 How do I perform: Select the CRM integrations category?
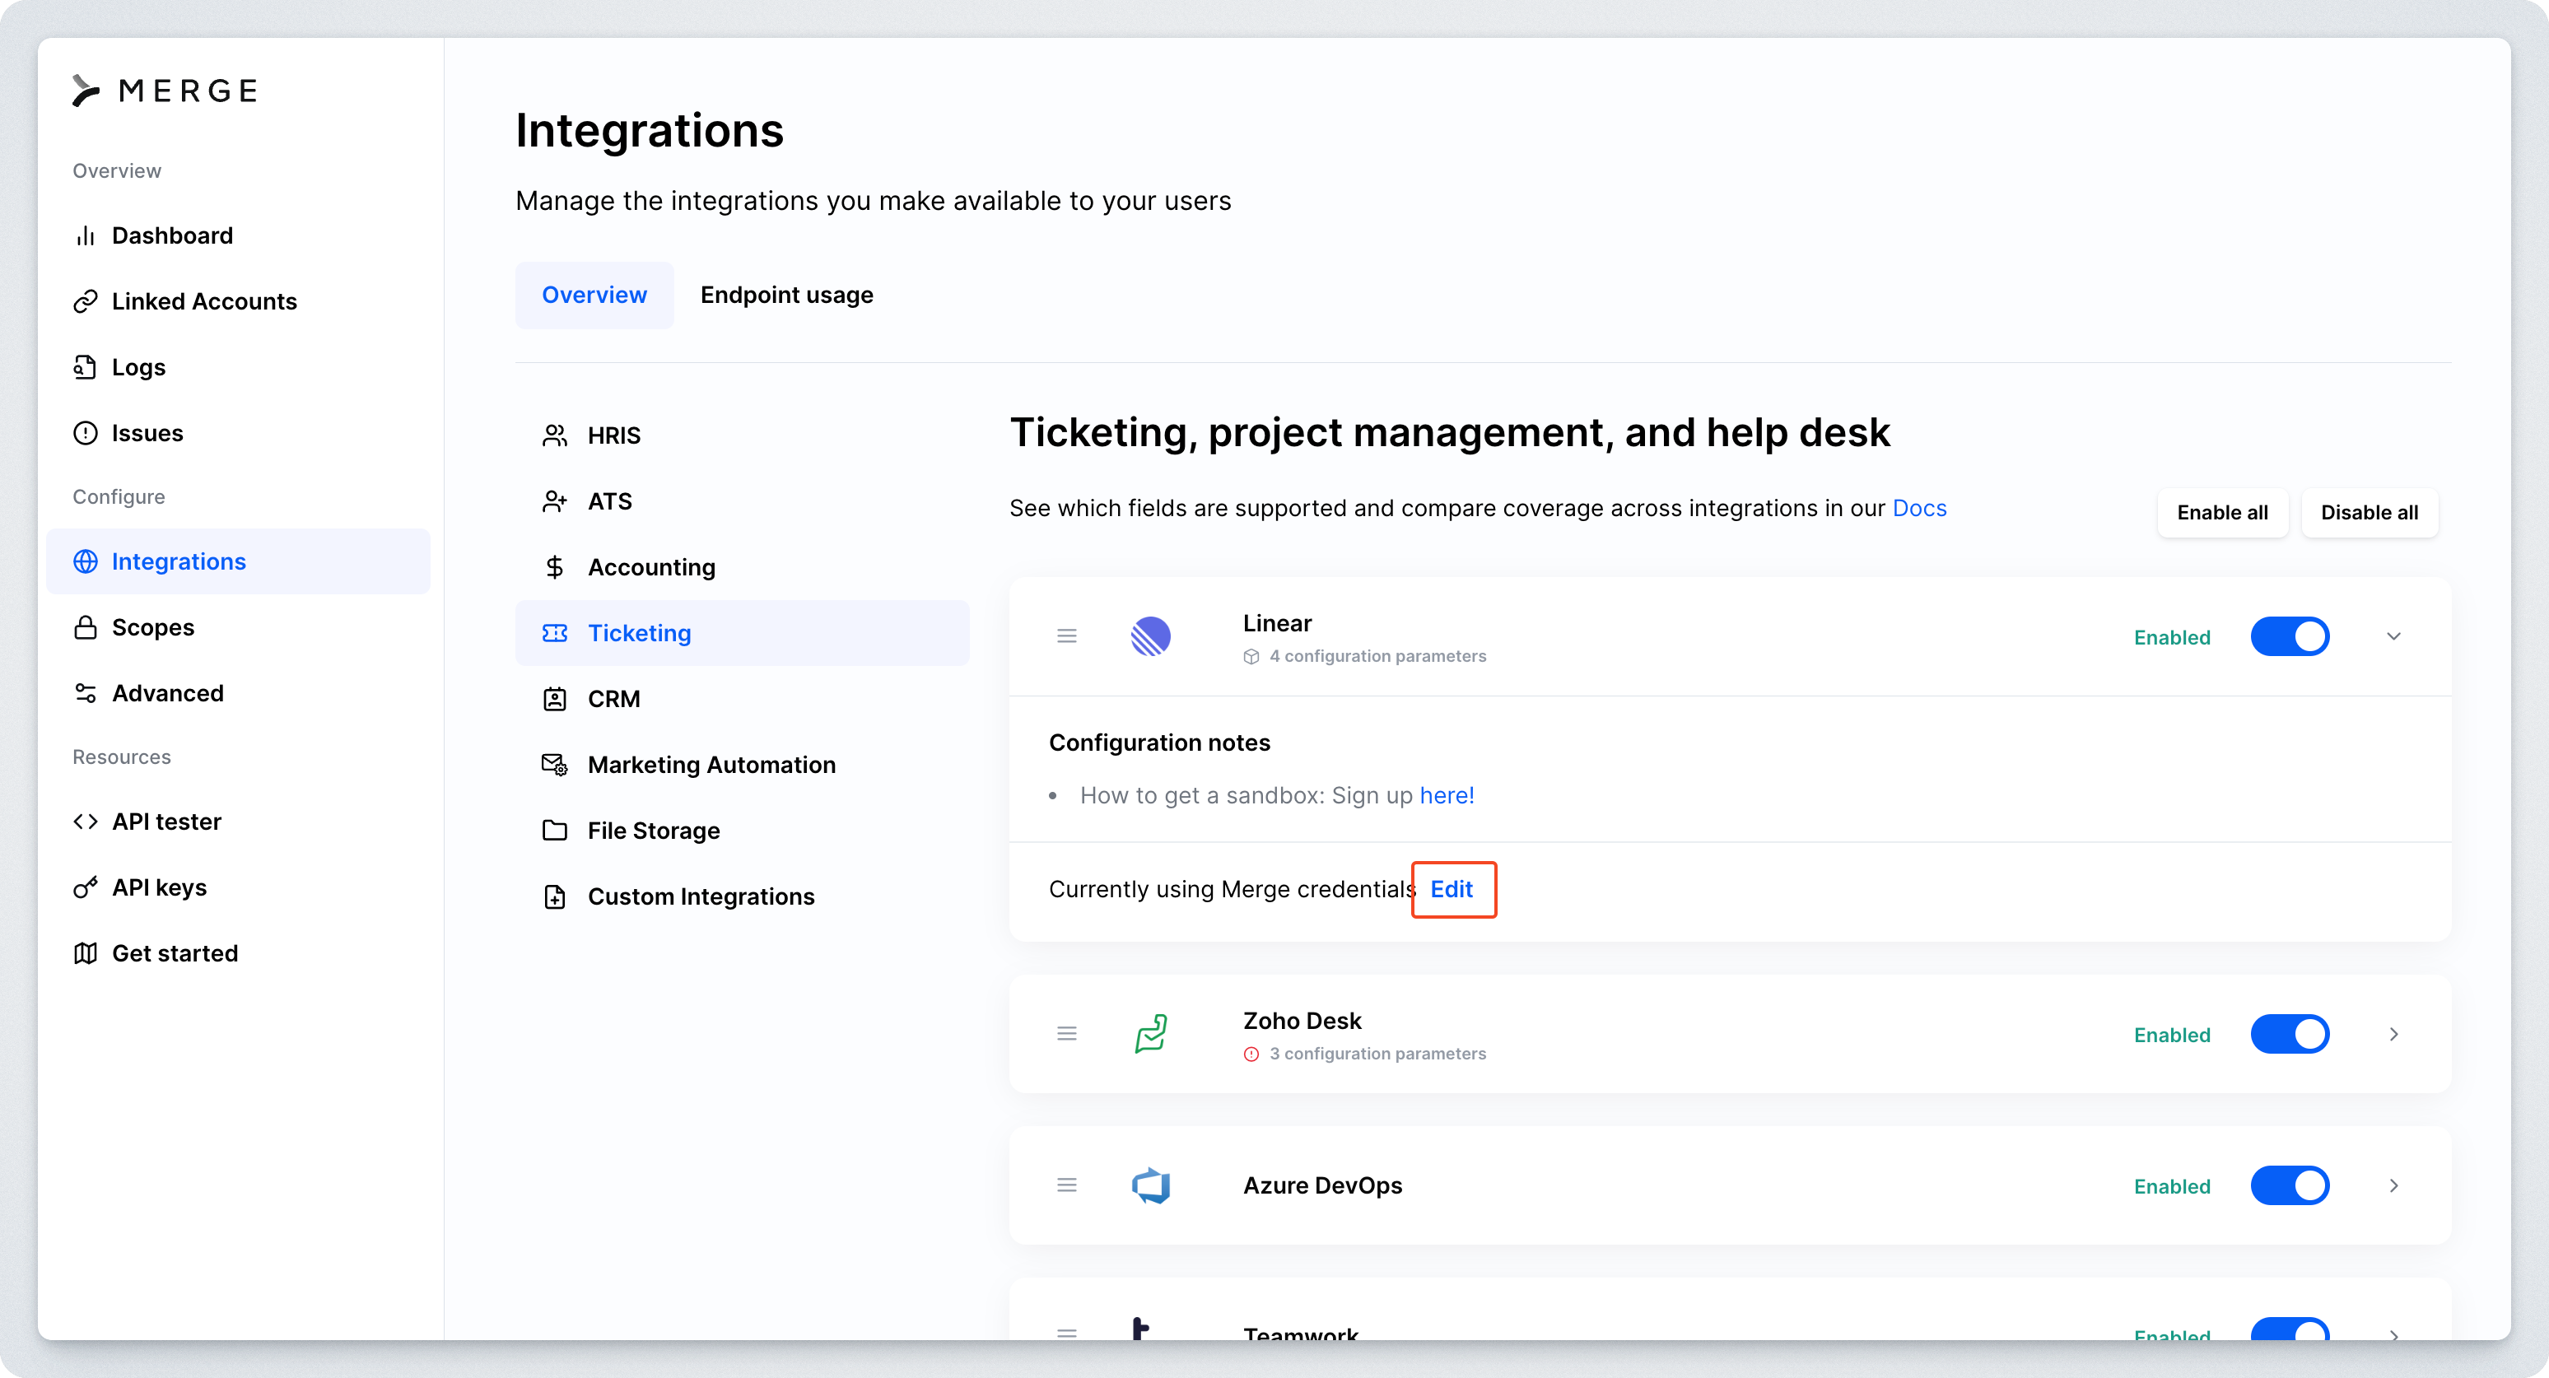pyautogui.click(x=613, y=698)
